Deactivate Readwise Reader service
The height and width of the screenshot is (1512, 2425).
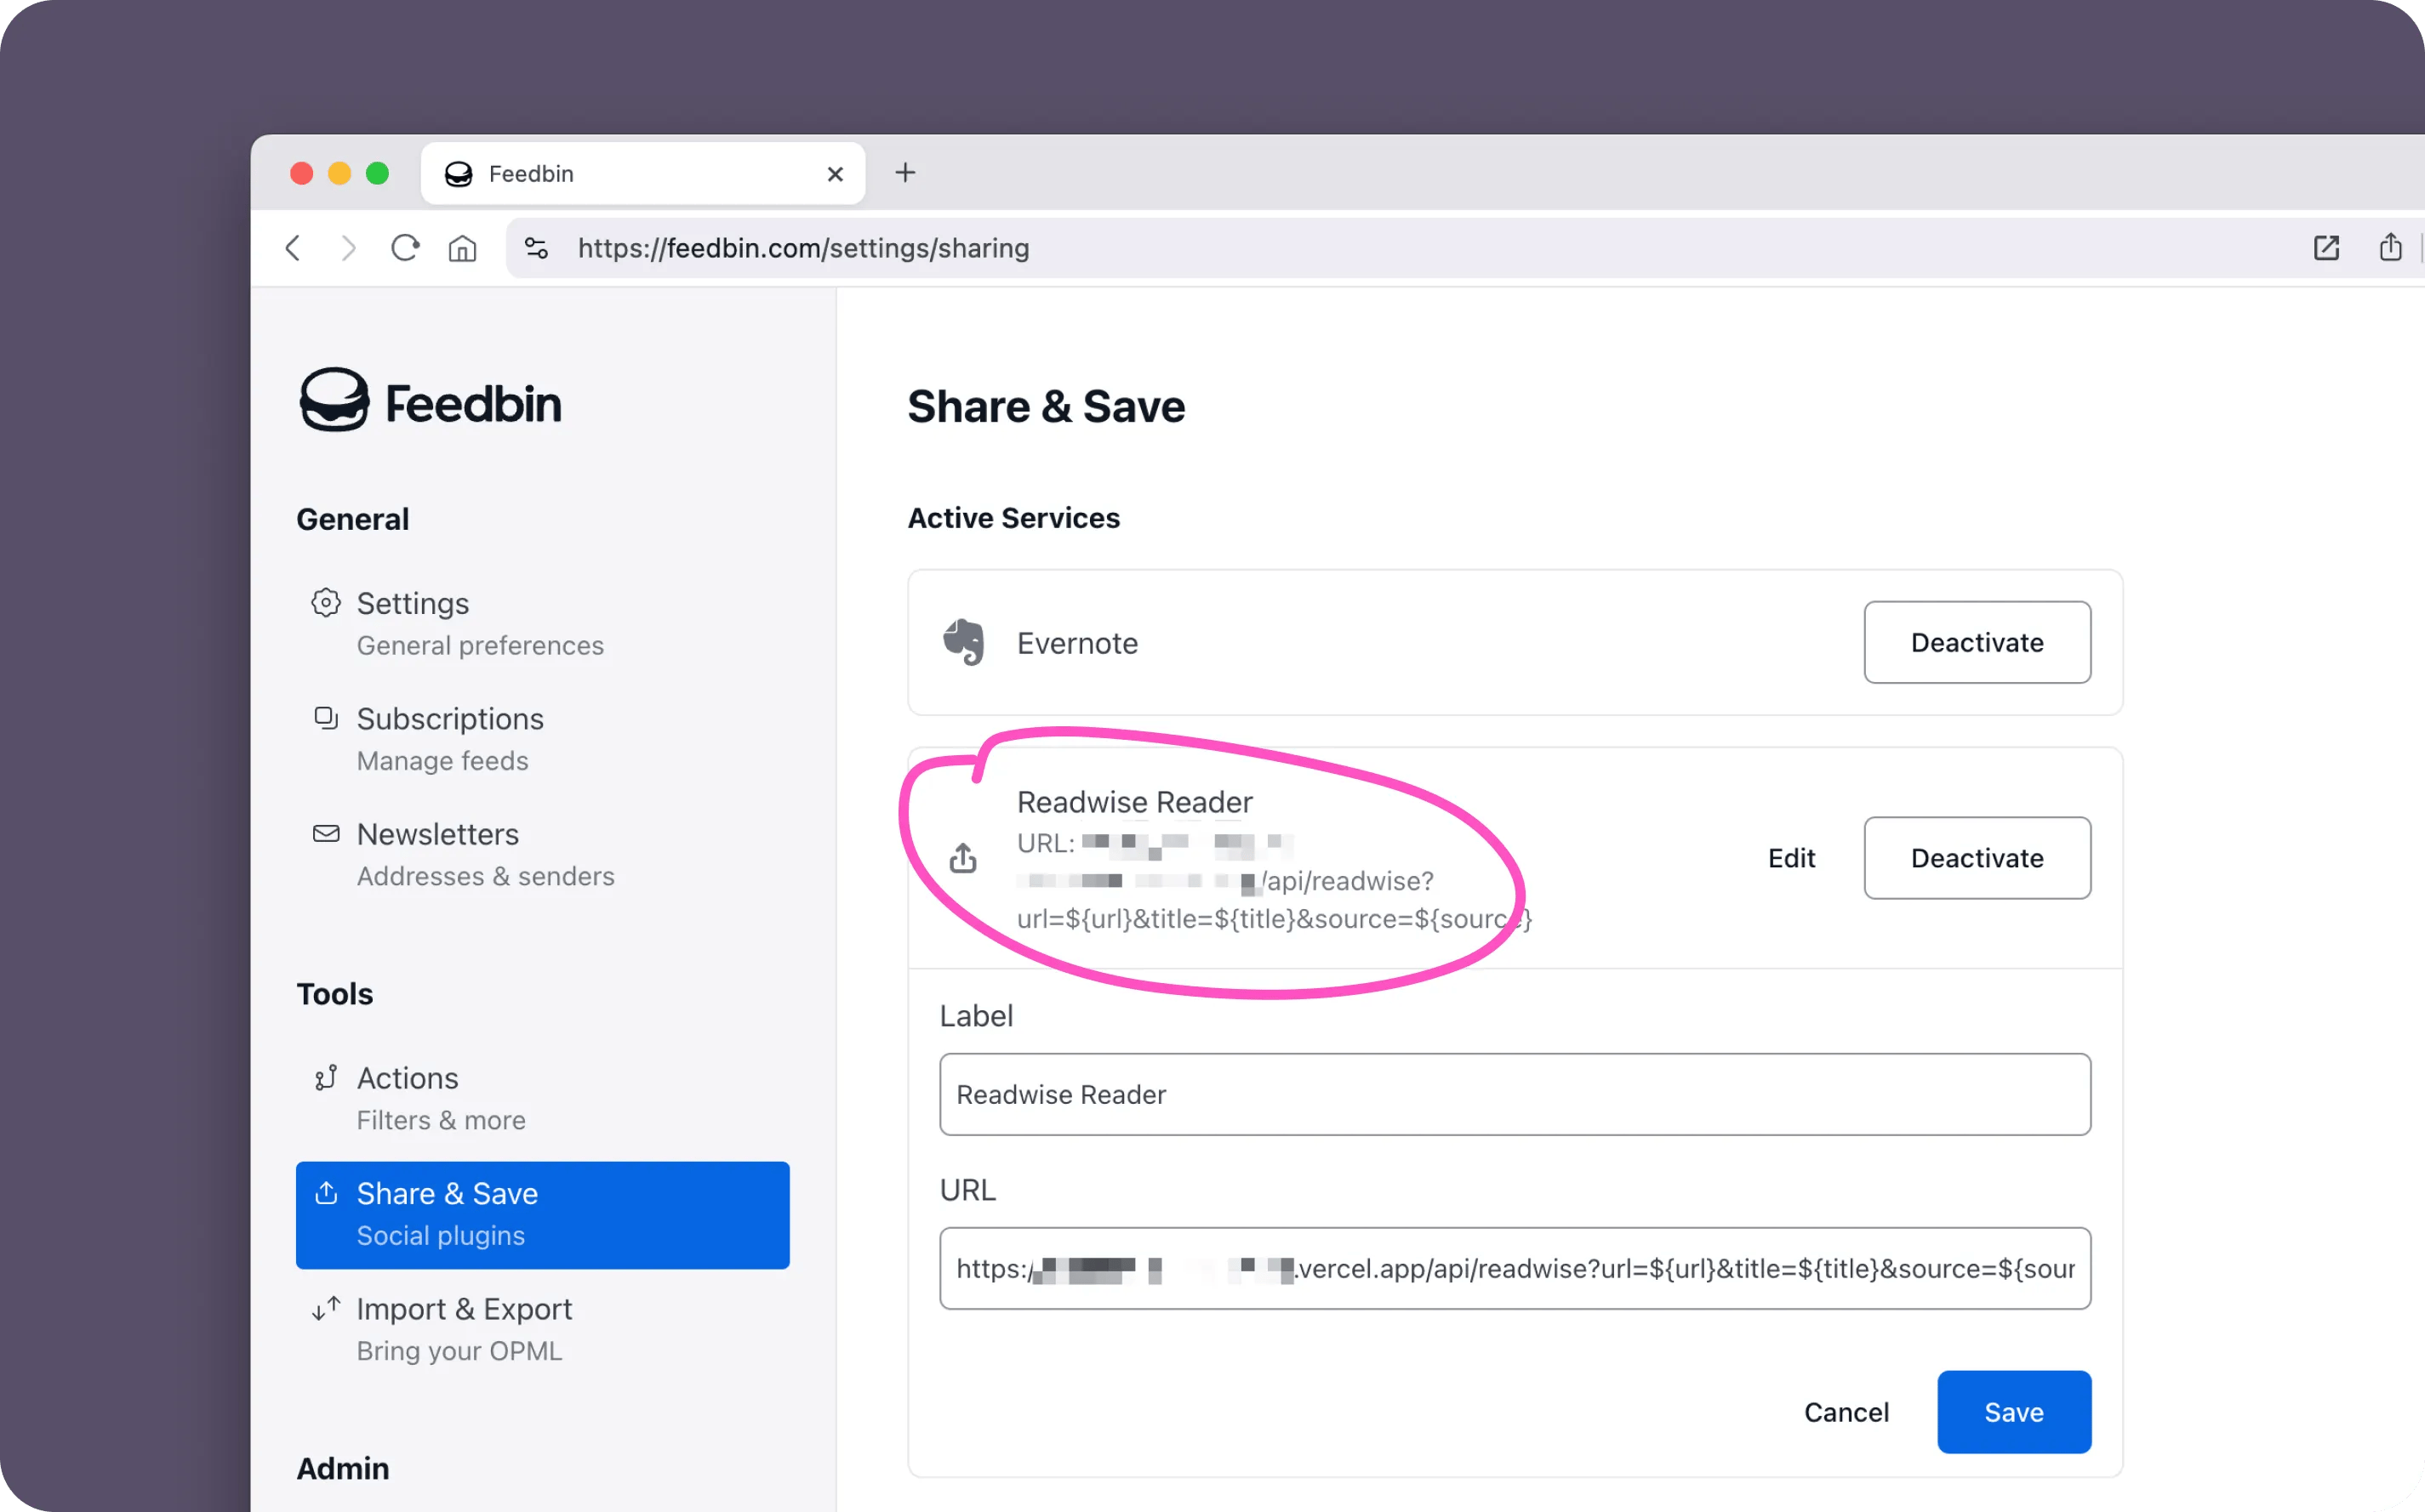[1977, 858]
